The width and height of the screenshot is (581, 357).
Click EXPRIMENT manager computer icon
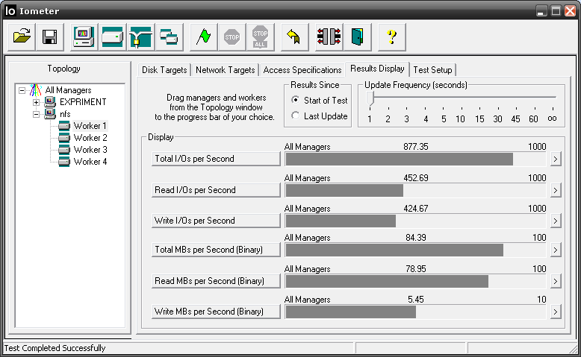(50, 102)
